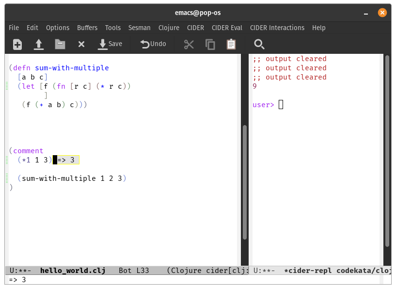Expand the CIDER Interactions menu
The image size is (396, 289).
(x=277, y=28)
